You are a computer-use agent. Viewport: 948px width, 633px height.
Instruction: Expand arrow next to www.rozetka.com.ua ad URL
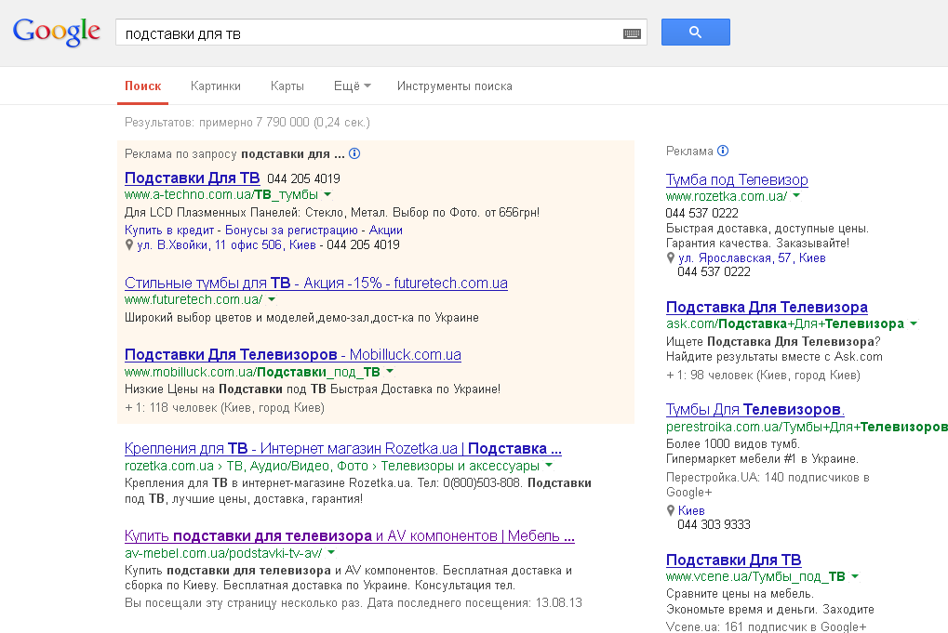(796, 195)
